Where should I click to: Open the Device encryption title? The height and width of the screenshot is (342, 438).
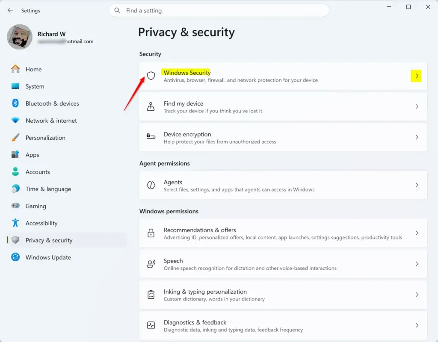click(x=187, y=134)
